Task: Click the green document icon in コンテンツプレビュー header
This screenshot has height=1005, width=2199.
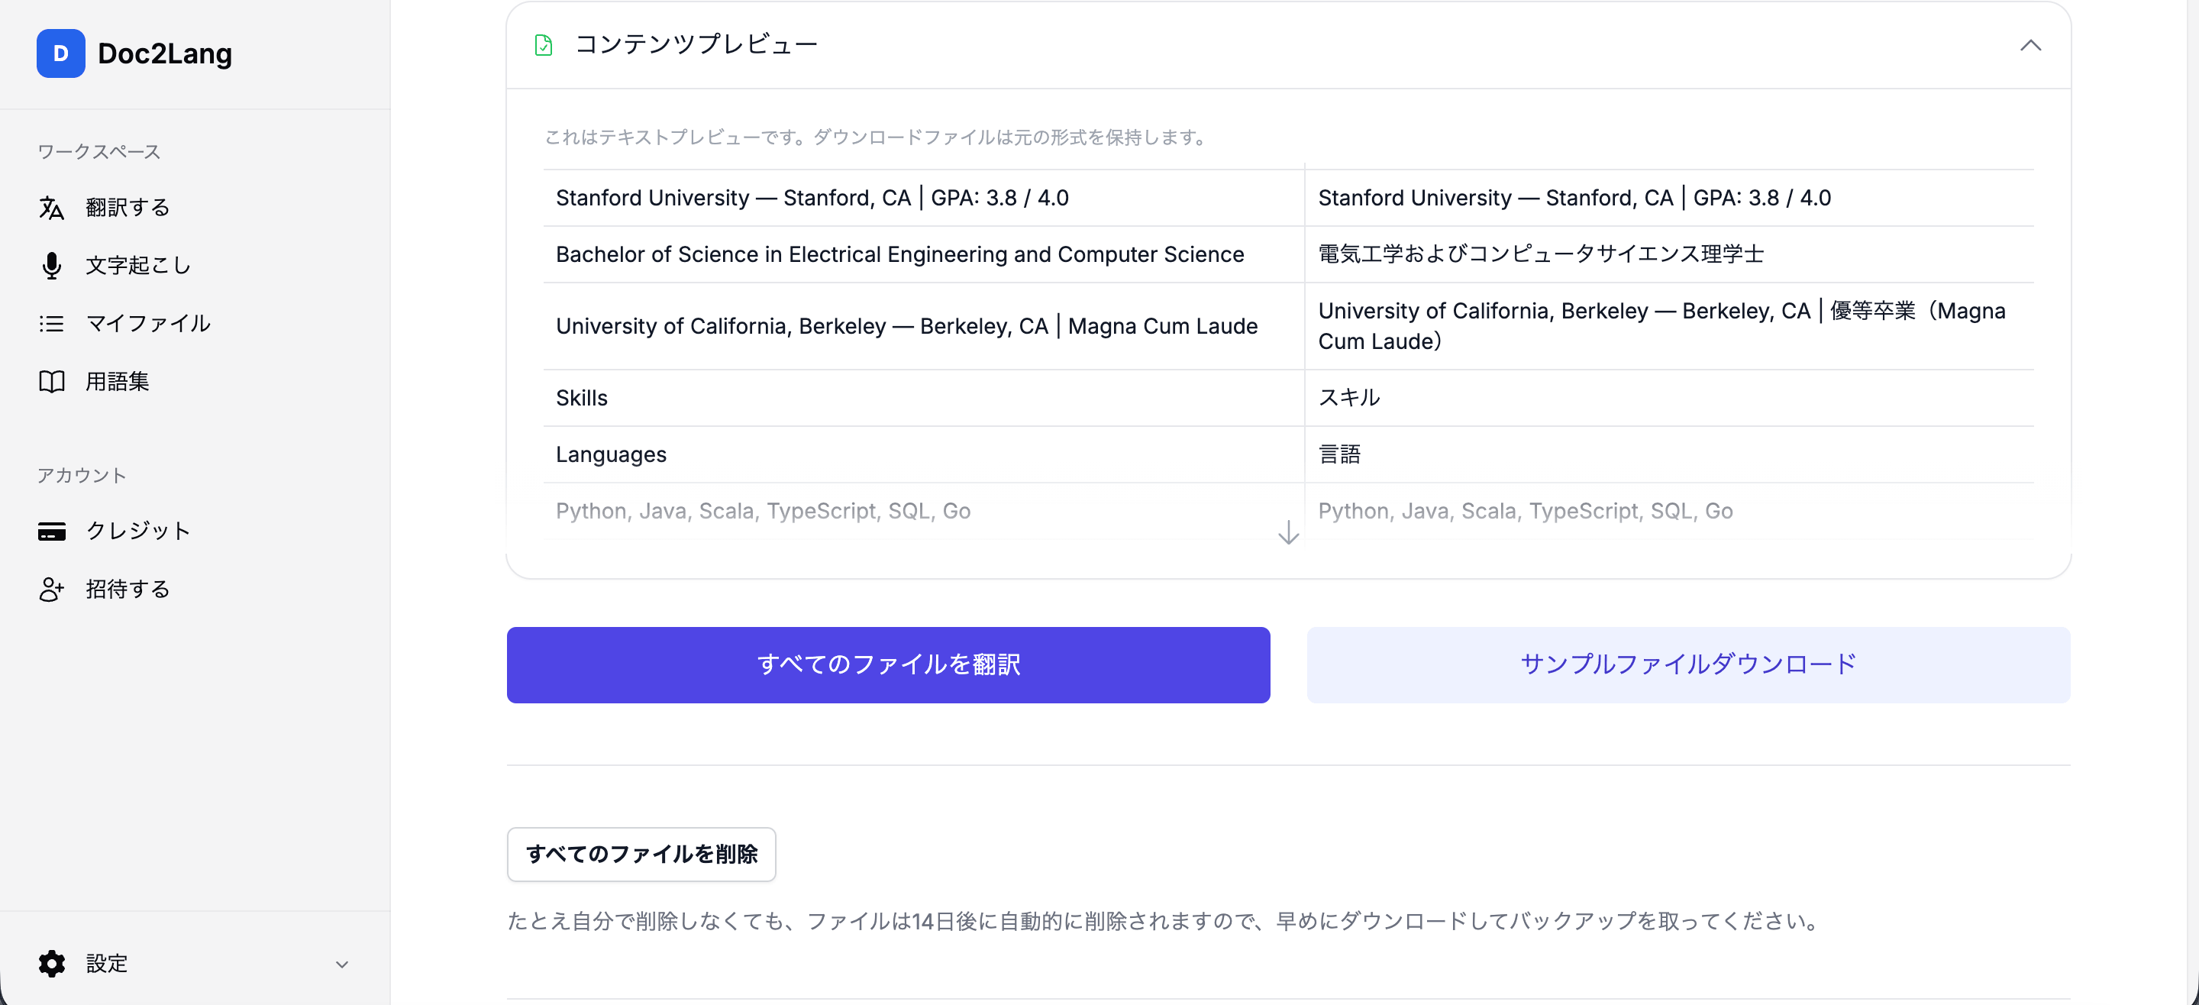Action: [544, 45]
